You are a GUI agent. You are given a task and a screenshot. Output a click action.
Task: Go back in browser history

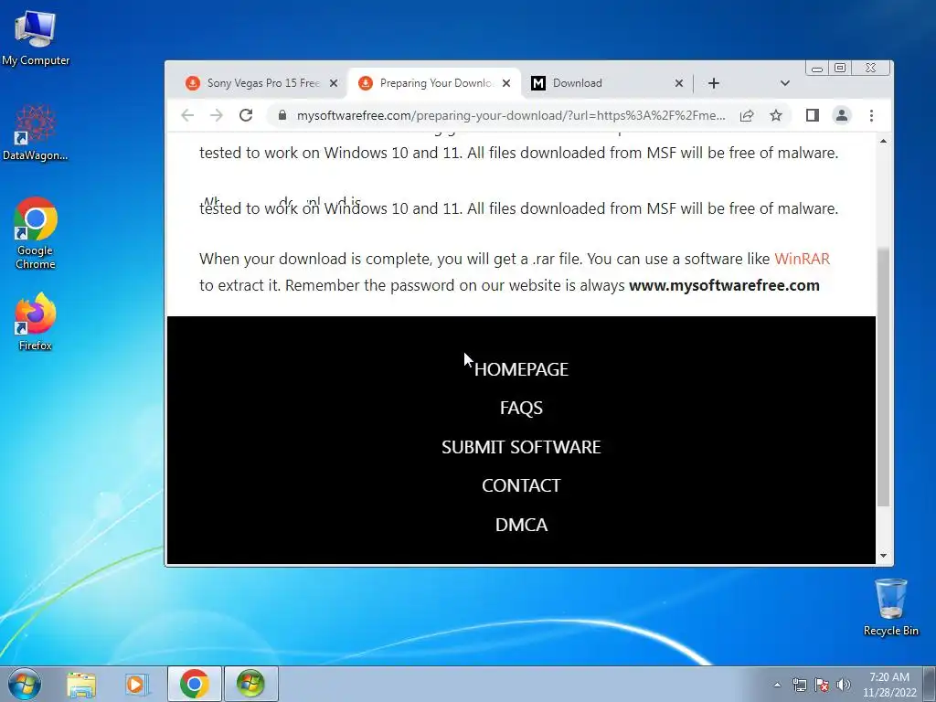[187, 115]
